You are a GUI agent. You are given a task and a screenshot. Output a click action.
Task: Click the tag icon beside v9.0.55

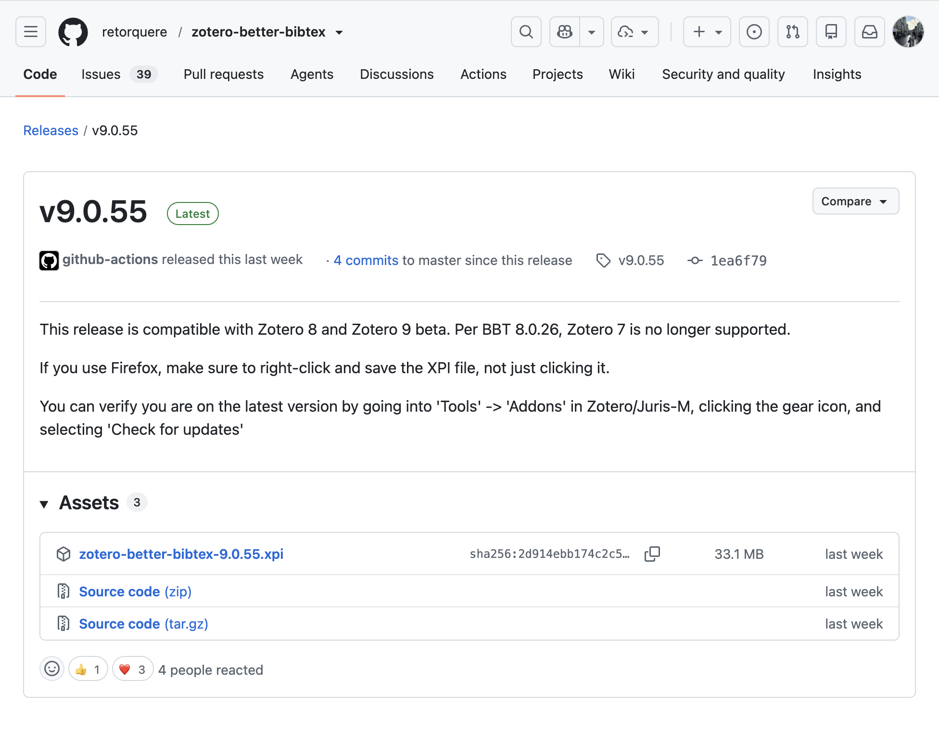[x=603, y=260]
